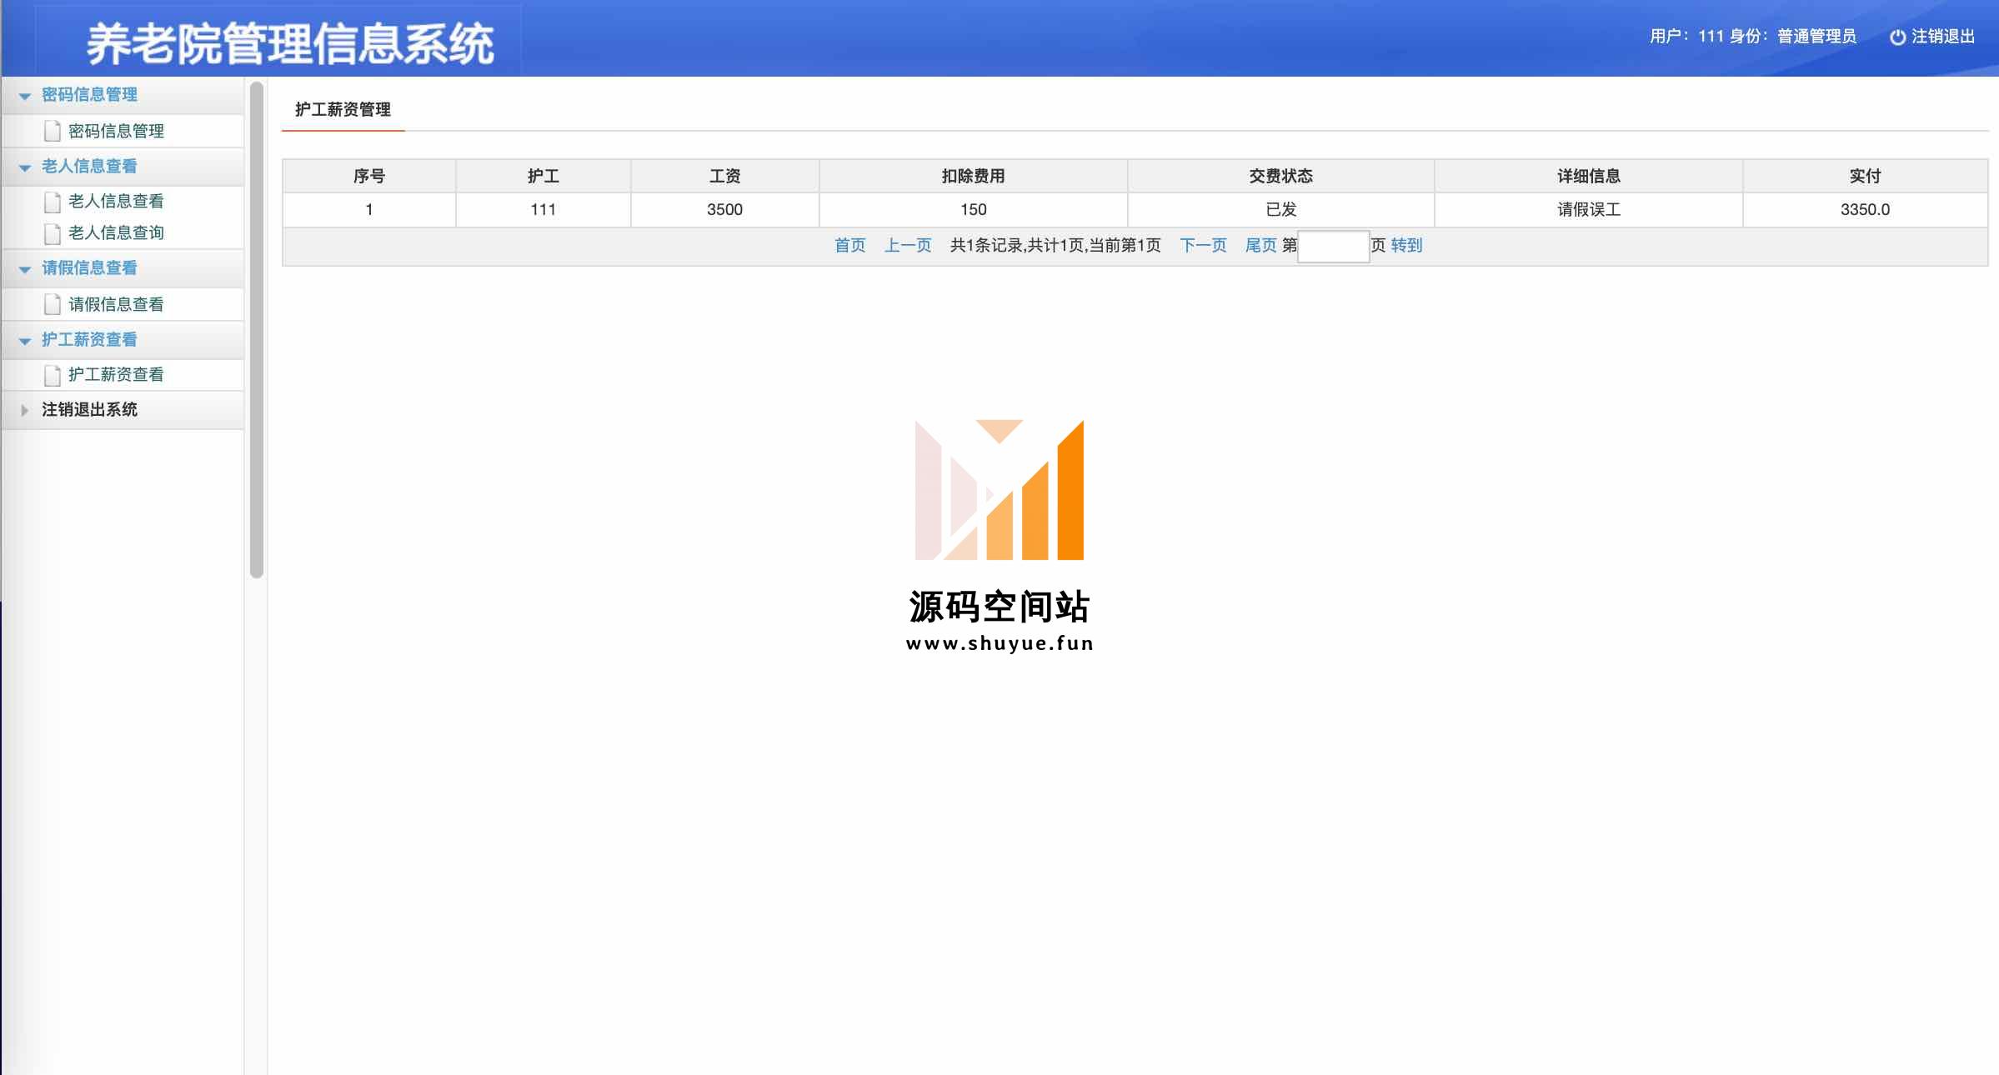This screenshot has width=1999, height=1075.
Task: Click the page icon beside 老人信息查询
Action: click(x=53, y=233)
